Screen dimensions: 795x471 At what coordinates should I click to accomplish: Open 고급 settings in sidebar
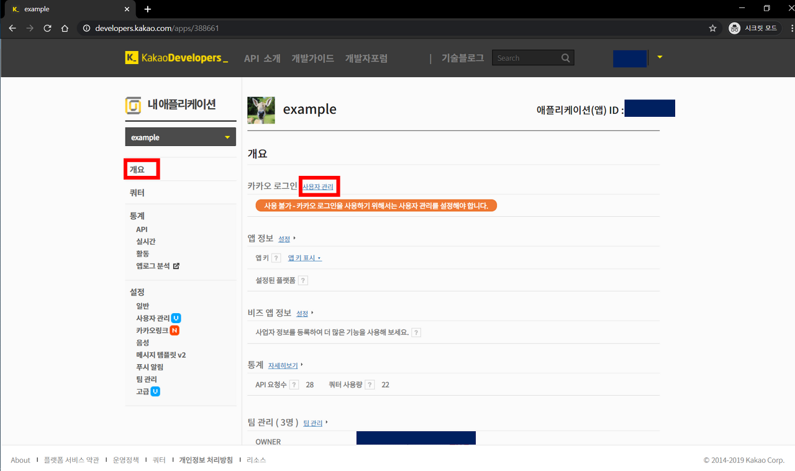pyautogui.click(x=143, y=391)
